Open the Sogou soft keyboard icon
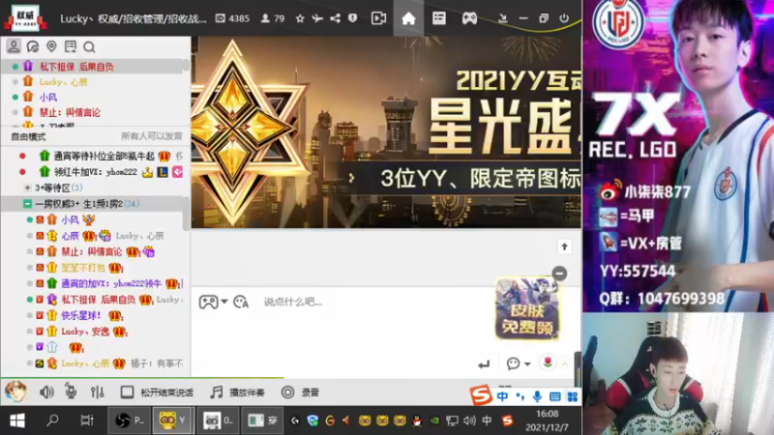This screenshot has height=435, width=774. pos(554,396)
